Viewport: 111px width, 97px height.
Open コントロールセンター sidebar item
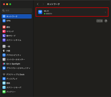17,59
